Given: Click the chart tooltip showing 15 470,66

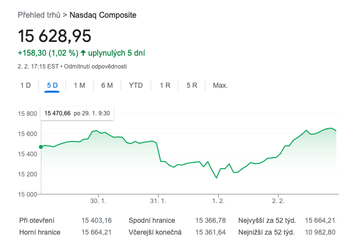Looking at the screenshot, I should (77, 113).
